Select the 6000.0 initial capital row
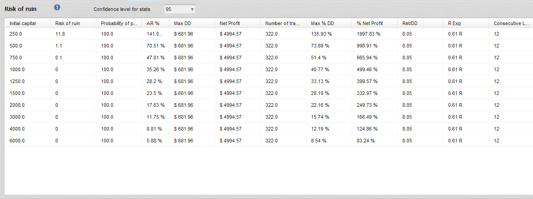533x199 pixels. click(x=17, y=141)
